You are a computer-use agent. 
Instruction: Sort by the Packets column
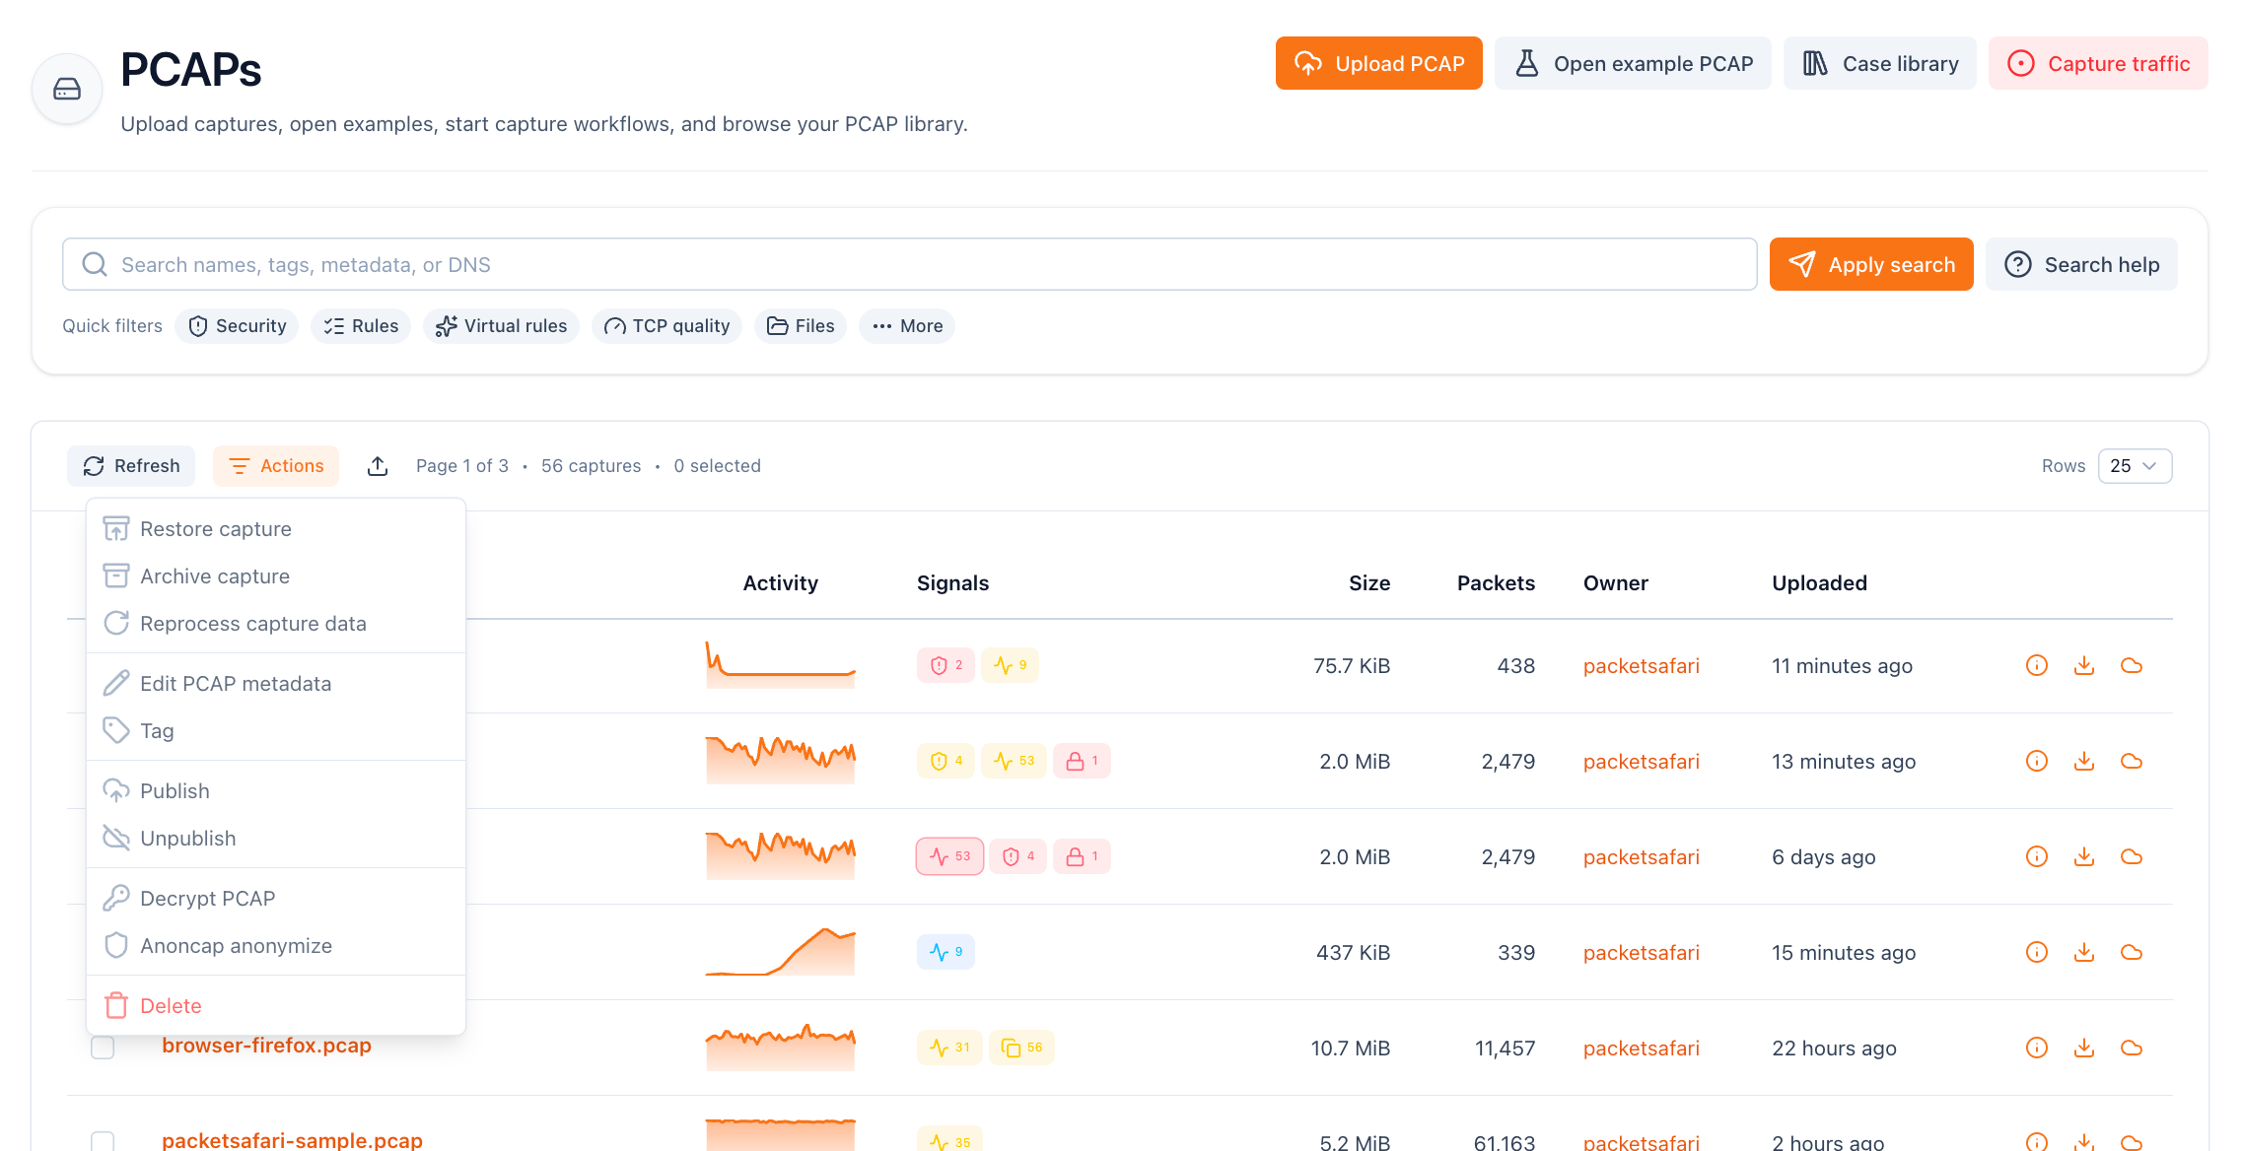click(1496, 583)
